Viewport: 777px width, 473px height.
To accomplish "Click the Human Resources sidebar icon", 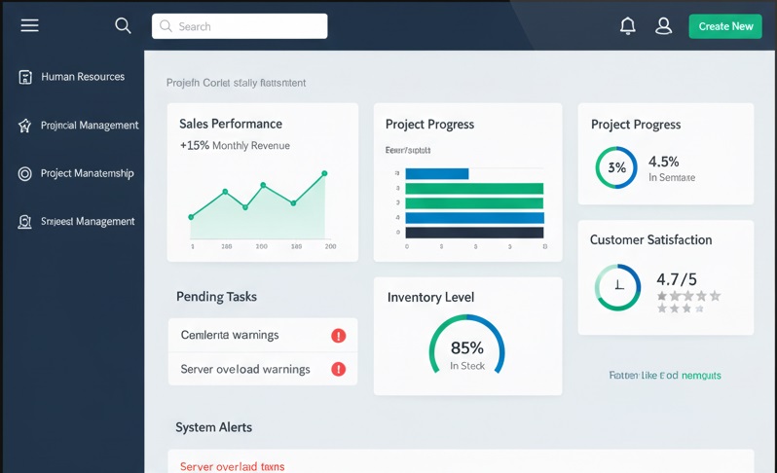I will tap(25, 77).
